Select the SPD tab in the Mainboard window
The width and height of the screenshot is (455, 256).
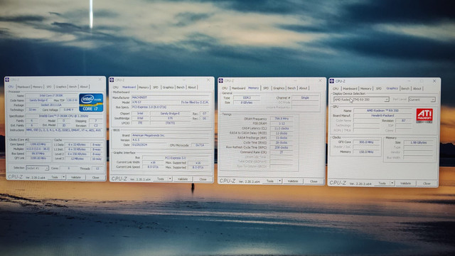[x=156, y=87]
